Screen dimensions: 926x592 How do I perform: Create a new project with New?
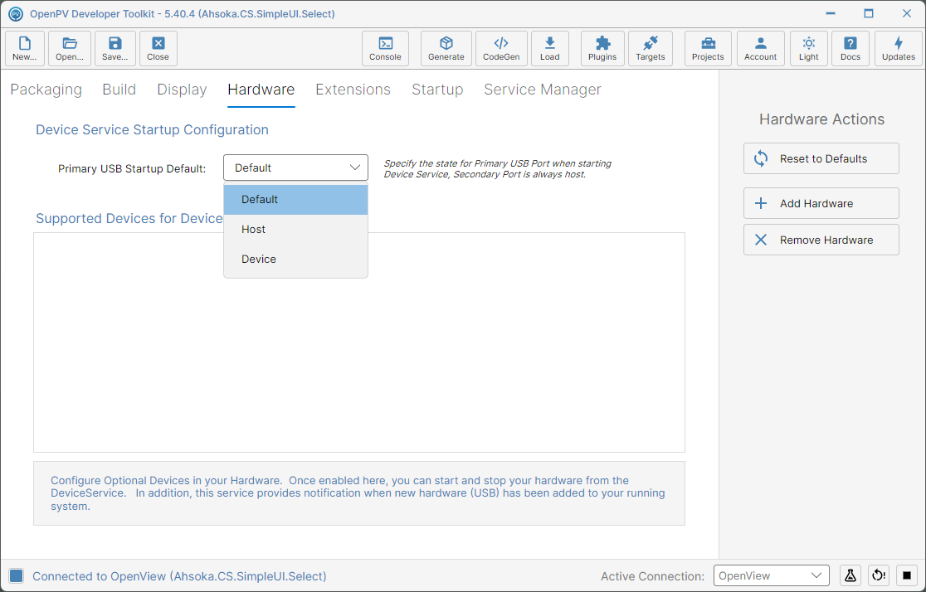[x=24, y=48]
